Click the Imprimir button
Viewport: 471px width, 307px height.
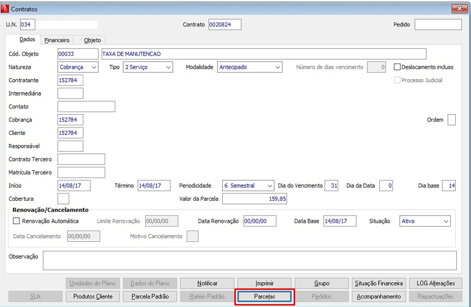point(264,283)
